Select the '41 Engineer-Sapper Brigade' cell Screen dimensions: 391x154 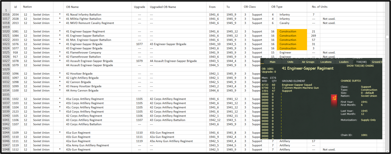coord(97,44)
